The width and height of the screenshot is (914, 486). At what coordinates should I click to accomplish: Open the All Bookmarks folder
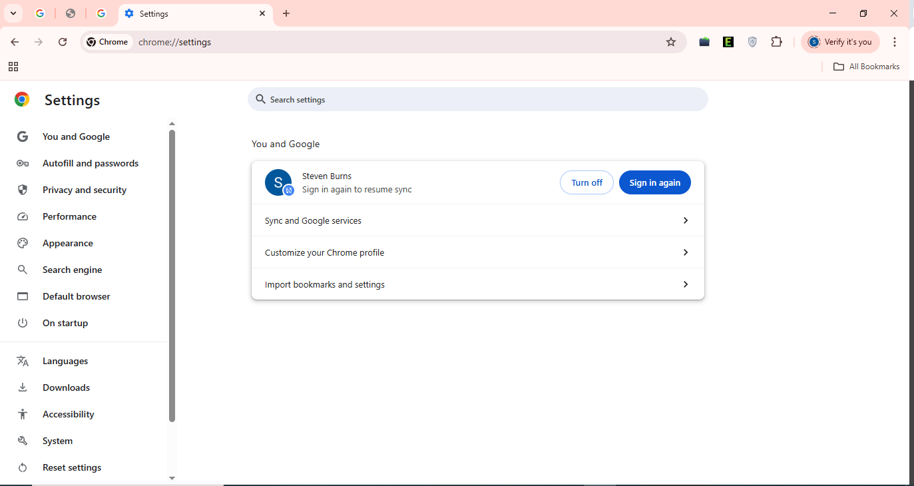(x=866, y=67)
